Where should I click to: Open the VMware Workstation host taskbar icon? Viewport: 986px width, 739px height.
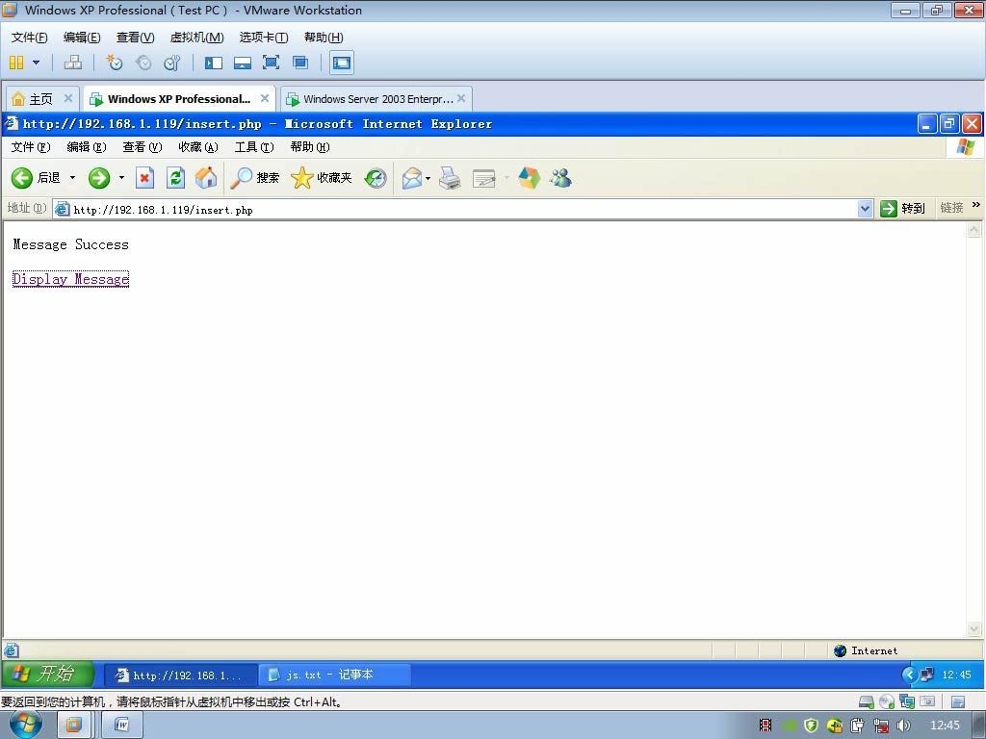click(73, 726)
